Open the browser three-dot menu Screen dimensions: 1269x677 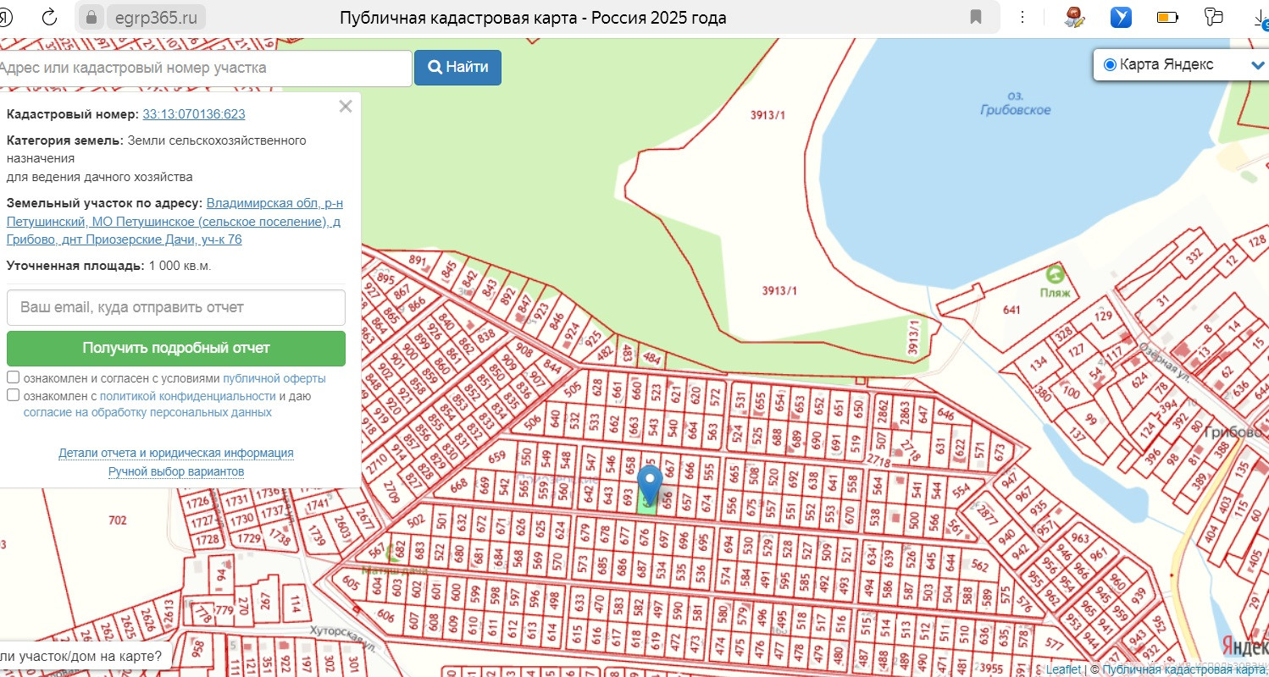click(1023, 17)
